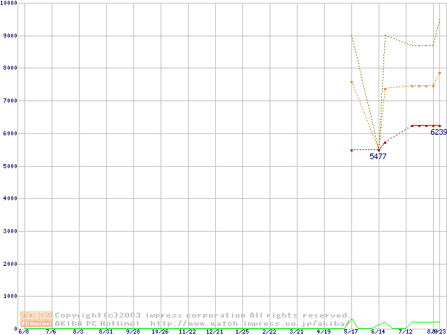Select the 10/26 date on x-axis
Image resolution: width=447 pixels, height=335 pixels.
pos(160,332)
